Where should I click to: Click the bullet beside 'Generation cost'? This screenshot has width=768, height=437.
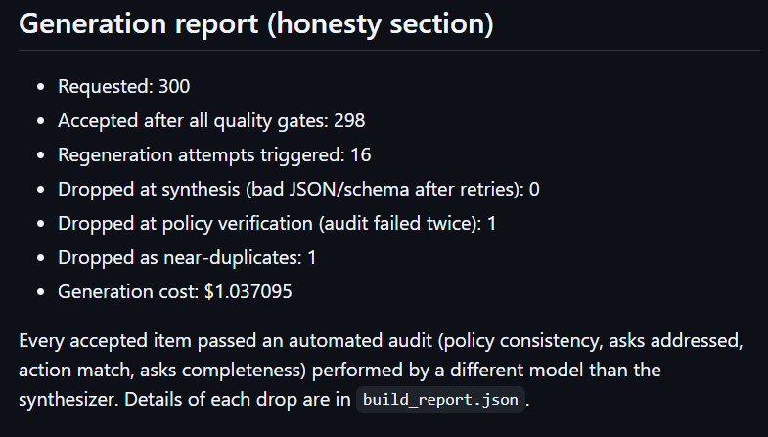point(41,292)
